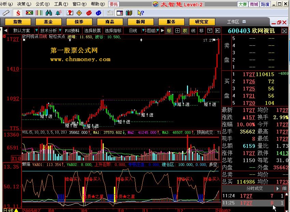Expand the 默认方案 dropdown arrow
Image resolution: width=290 pixels, height=212 pixels.
click(x=37, y=30)
